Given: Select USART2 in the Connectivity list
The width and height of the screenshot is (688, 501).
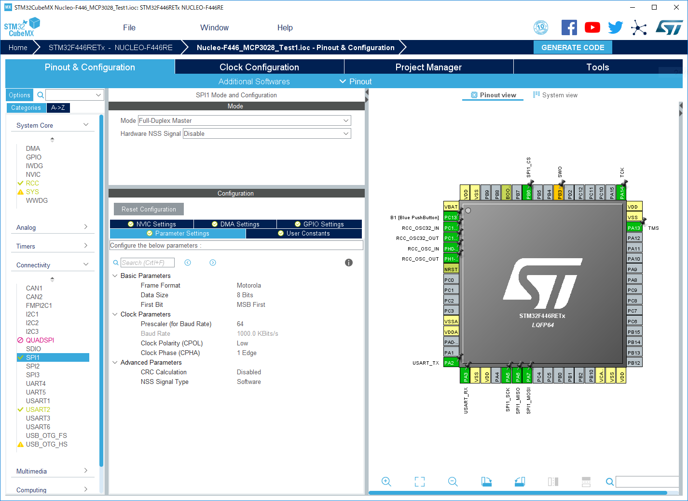Looking at the screenshot, I should (38, 409).
